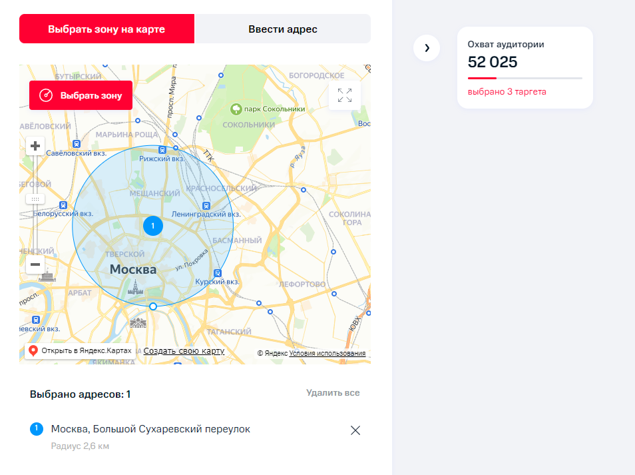
Task: Open Создать свою карту link
Action: point(184,351)
